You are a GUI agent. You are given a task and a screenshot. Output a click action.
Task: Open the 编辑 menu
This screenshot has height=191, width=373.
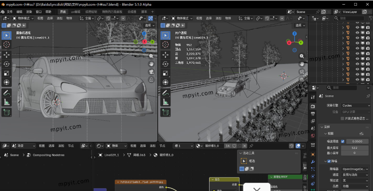(19, 11)
